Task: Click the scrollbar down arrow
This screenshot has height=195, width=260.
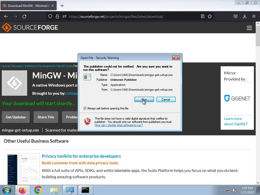Action: [258, 183]
